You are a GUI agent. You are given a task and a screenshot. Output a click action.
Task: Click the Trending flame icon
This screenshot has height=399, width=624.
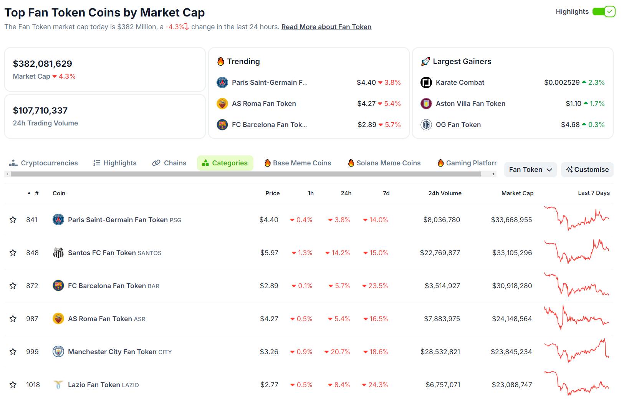[221, 61]
